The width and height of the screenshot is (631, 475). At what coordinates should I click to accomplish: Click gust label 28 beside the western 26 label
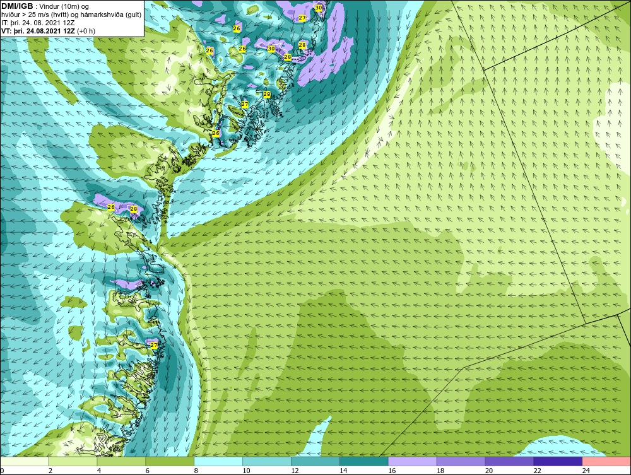pos(134,209)
